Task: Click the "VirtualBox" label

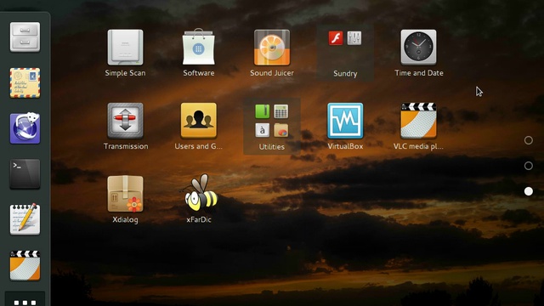Action: pos(345,146)
